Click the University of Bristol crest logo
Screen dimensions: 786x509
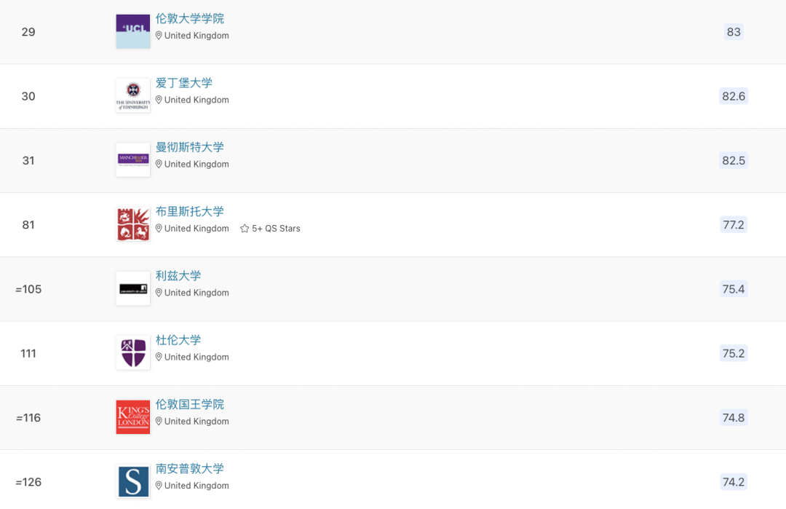pos(133,224)
